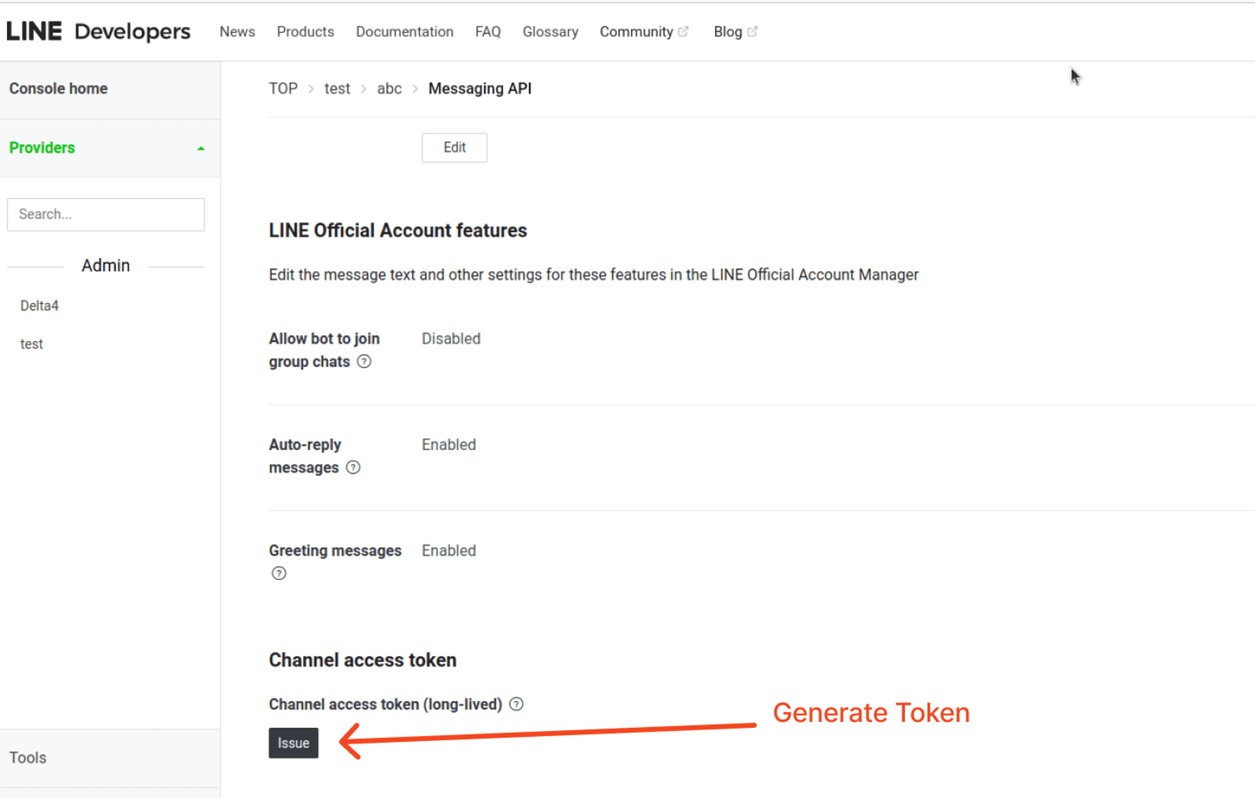Go to Console home
The width and height of the screenshot is (1255, 798).
[x=58, y=88]
